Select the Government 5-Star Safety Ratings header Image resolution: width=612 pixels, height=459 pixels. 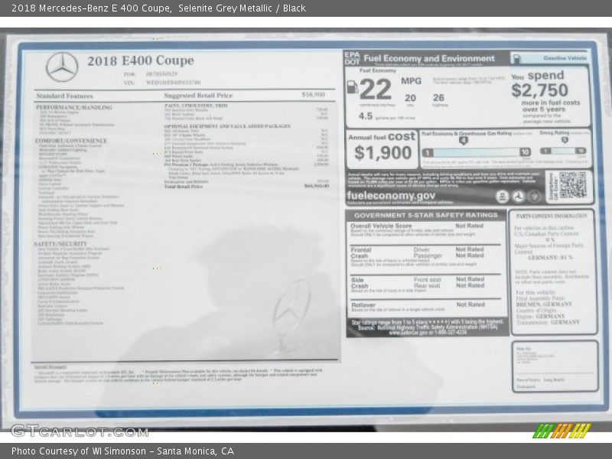click(x=426, y=215)
